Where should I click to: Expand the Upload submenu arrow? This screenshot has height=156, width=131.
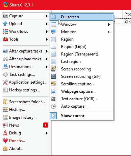click(47, 24)
